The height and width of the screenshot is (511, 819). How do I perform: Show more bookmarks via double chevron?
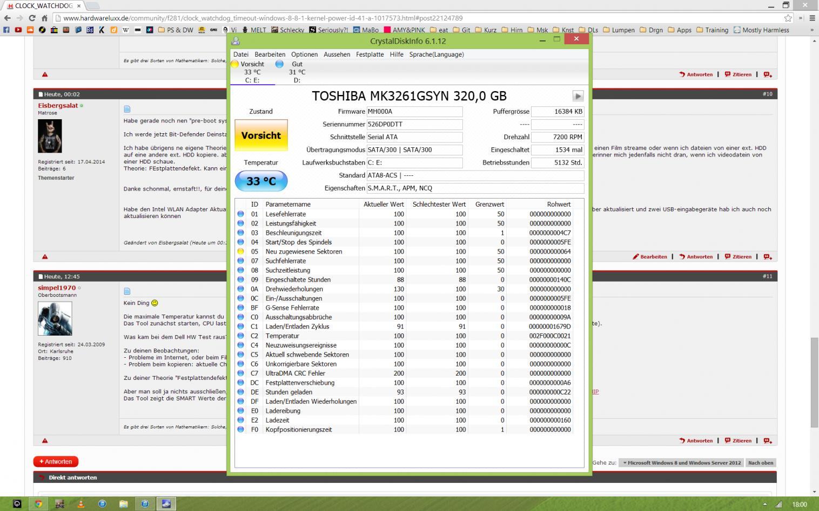812,30
